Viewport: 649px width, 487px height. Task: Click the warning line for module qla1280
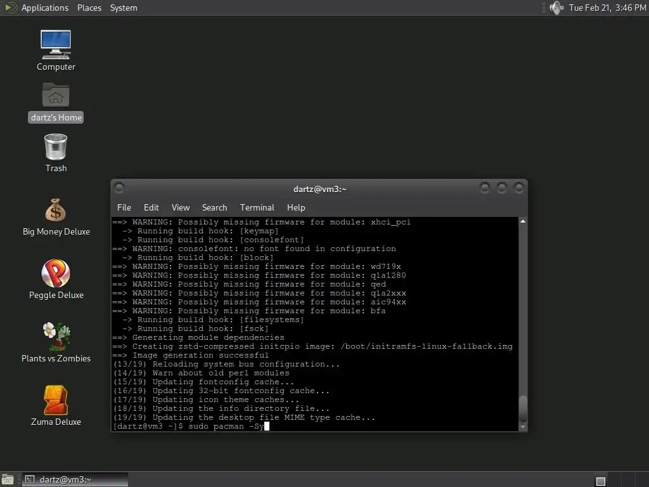point(259,275)
